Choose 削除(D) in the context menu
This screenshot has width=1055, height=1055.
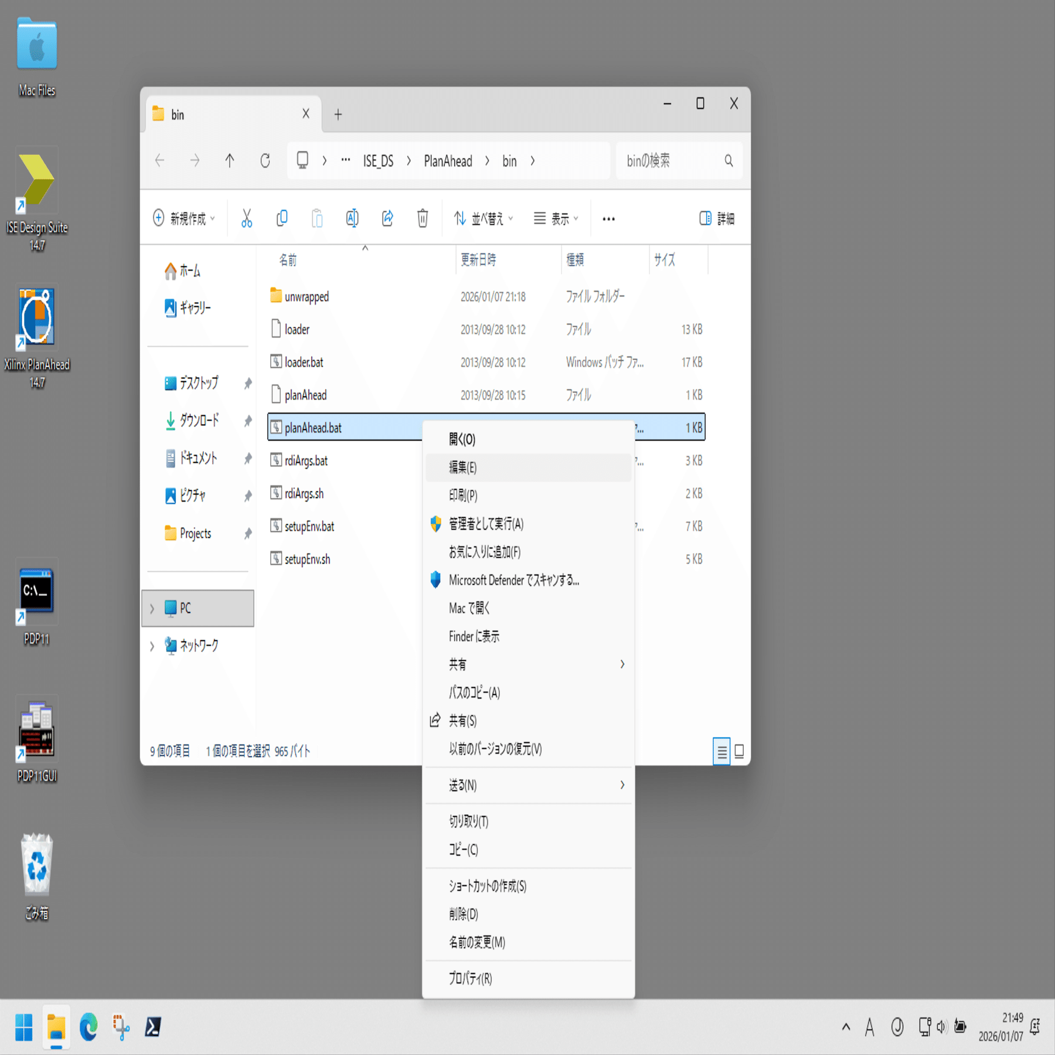(x=529, y=914)
